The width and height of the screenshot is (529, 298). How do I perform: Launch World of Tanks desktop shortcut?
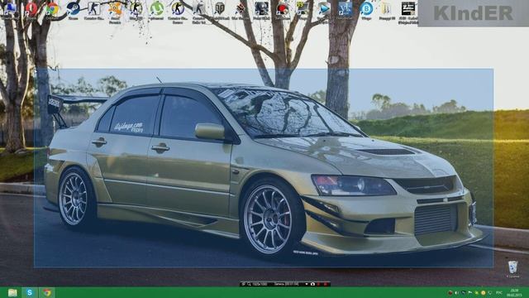coord(220,8)
